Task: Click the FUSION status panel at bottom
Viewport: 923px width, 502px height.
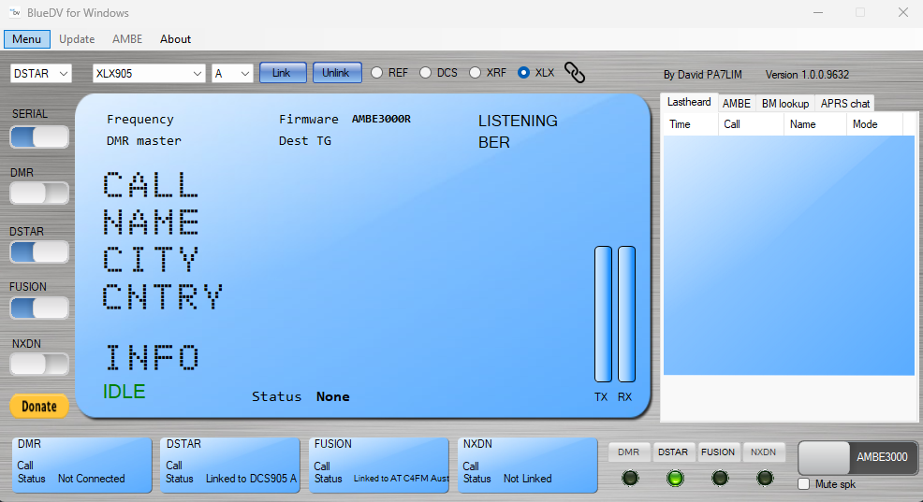Action: [x=379, y=465]
